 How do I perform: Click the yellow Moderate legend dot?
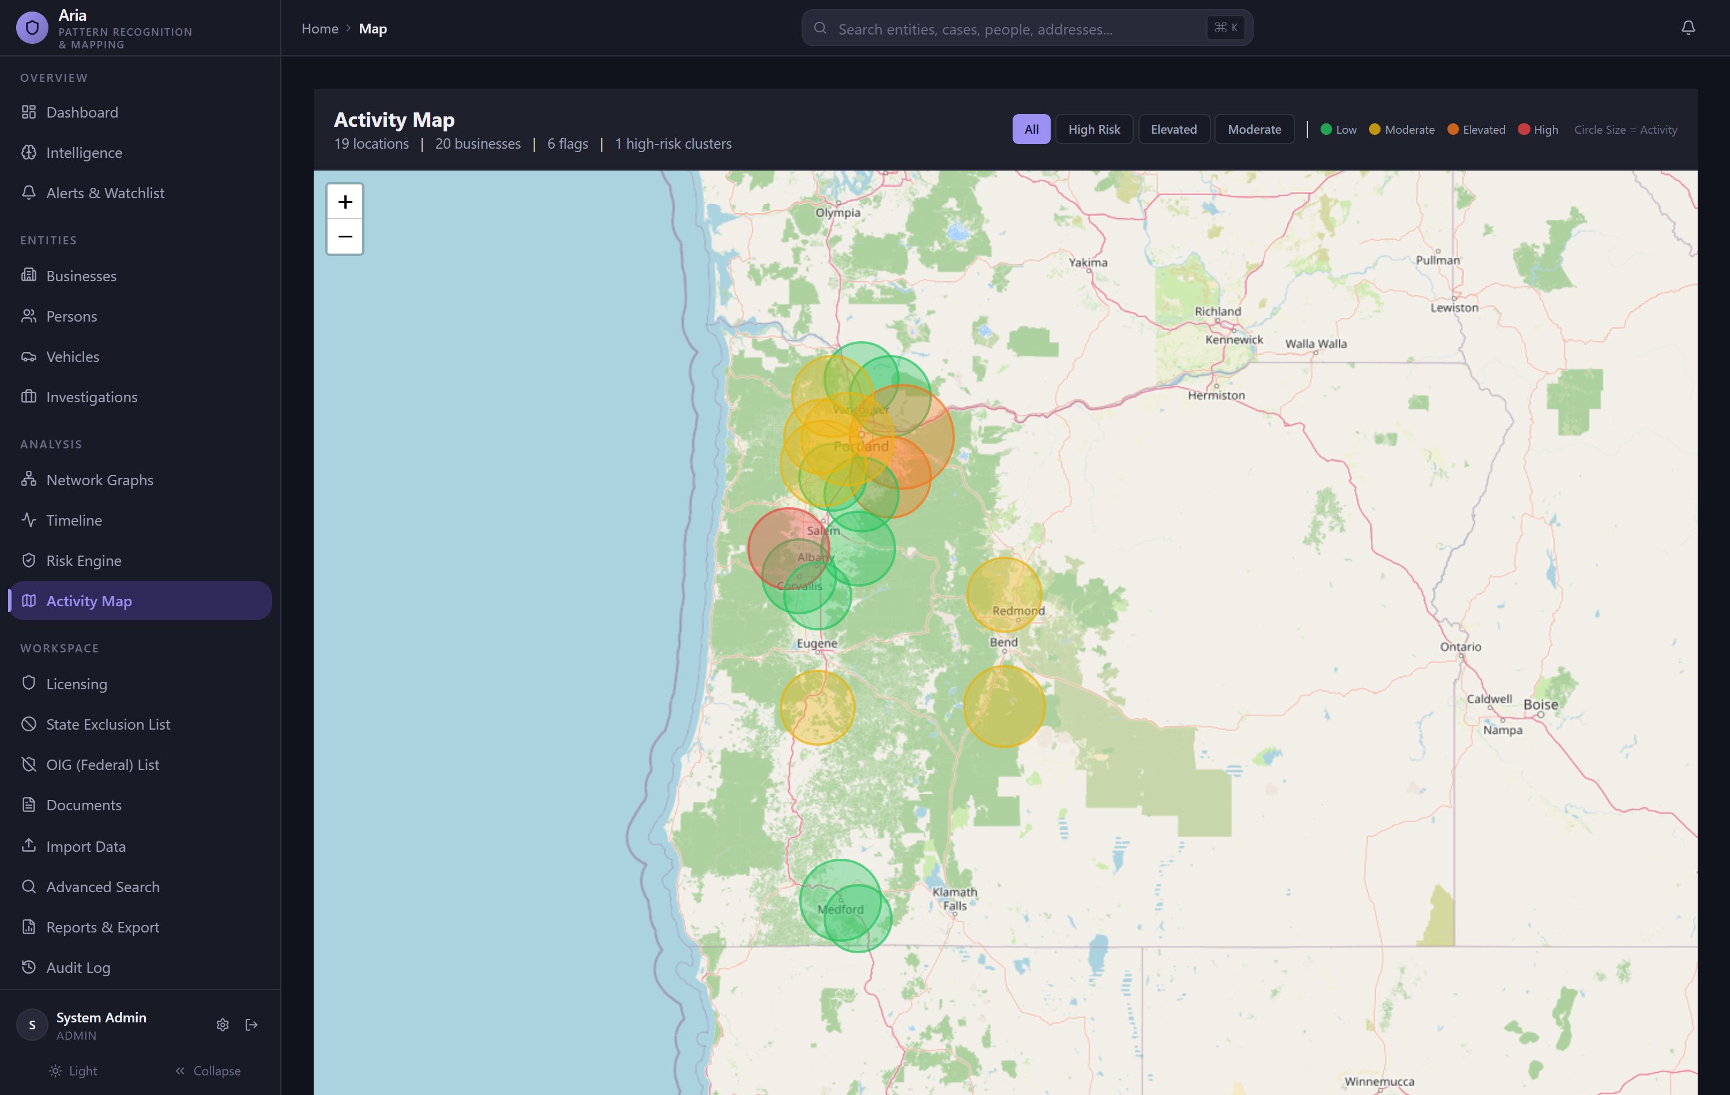click(x=1374, y=129)
